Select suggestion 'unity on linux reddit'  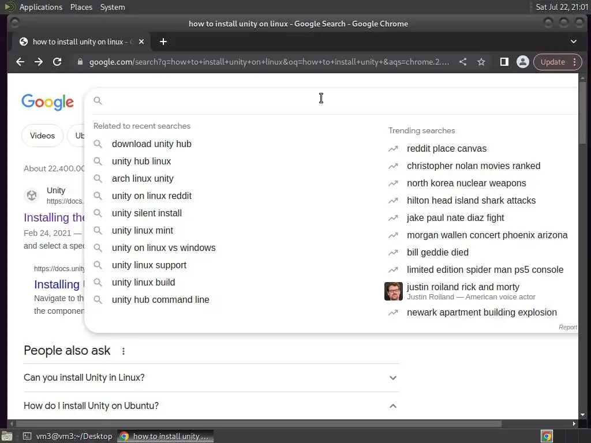[152, 196]
